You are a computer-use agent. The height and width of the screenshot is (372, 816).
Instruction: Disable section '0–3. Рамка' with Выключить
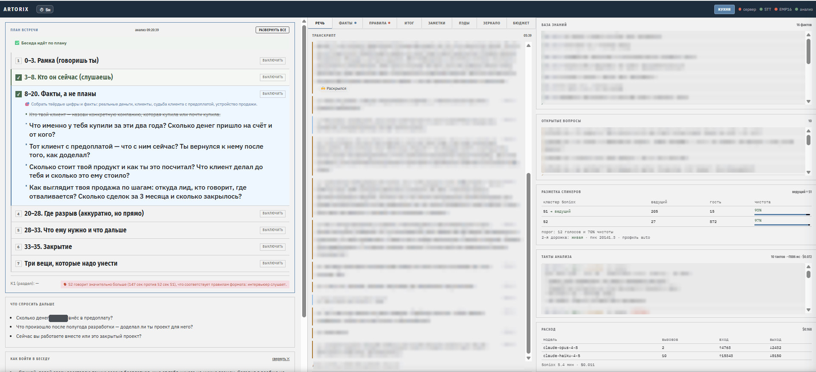tap(273, 61)
